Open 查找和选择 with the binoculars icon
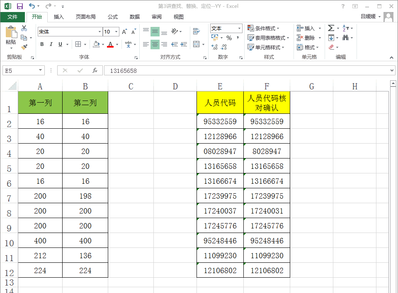The image size is (398, 293). [x=346, y=38]
